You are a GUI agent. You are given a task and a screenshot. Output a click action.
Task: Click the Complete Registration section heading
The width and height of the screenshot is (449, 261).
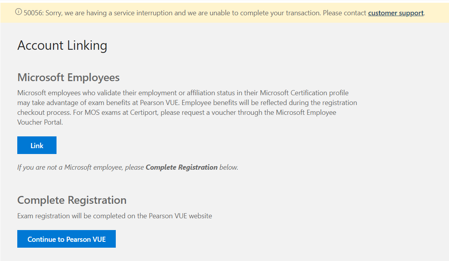coord(72,200)
